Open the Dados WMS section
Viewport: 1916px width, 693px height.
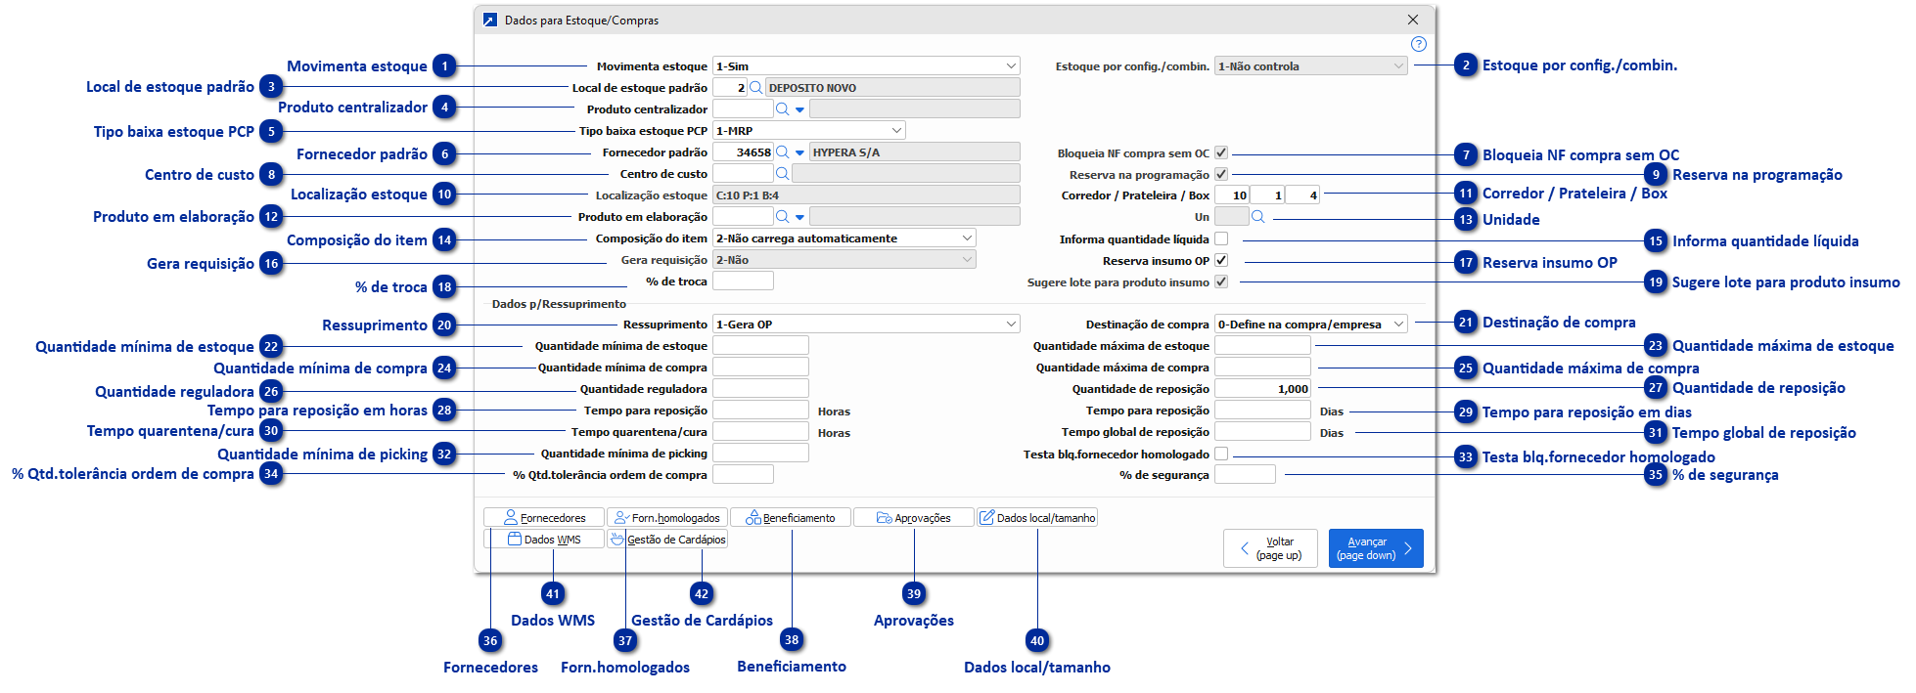[544, 540]
